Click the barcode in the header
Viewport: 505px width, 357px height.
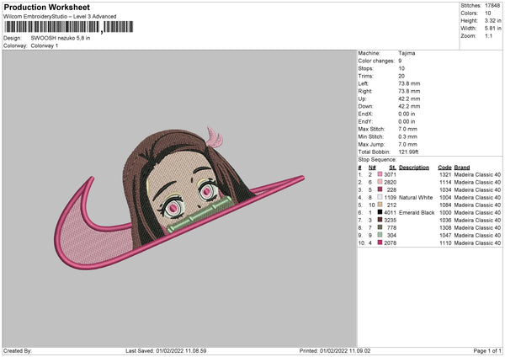click(69, 27)
